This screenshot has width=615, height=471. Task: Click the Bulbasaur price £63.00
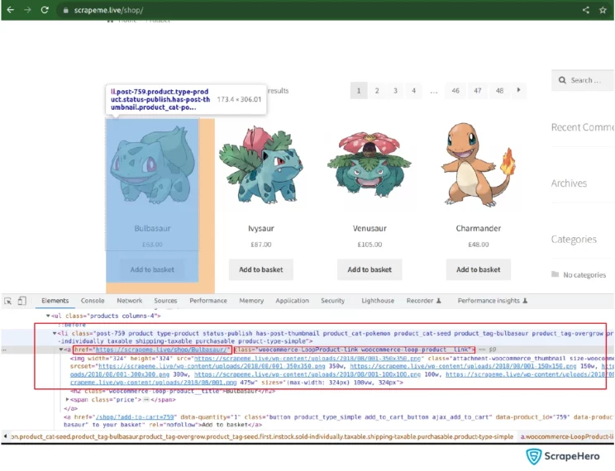(152, 245)
